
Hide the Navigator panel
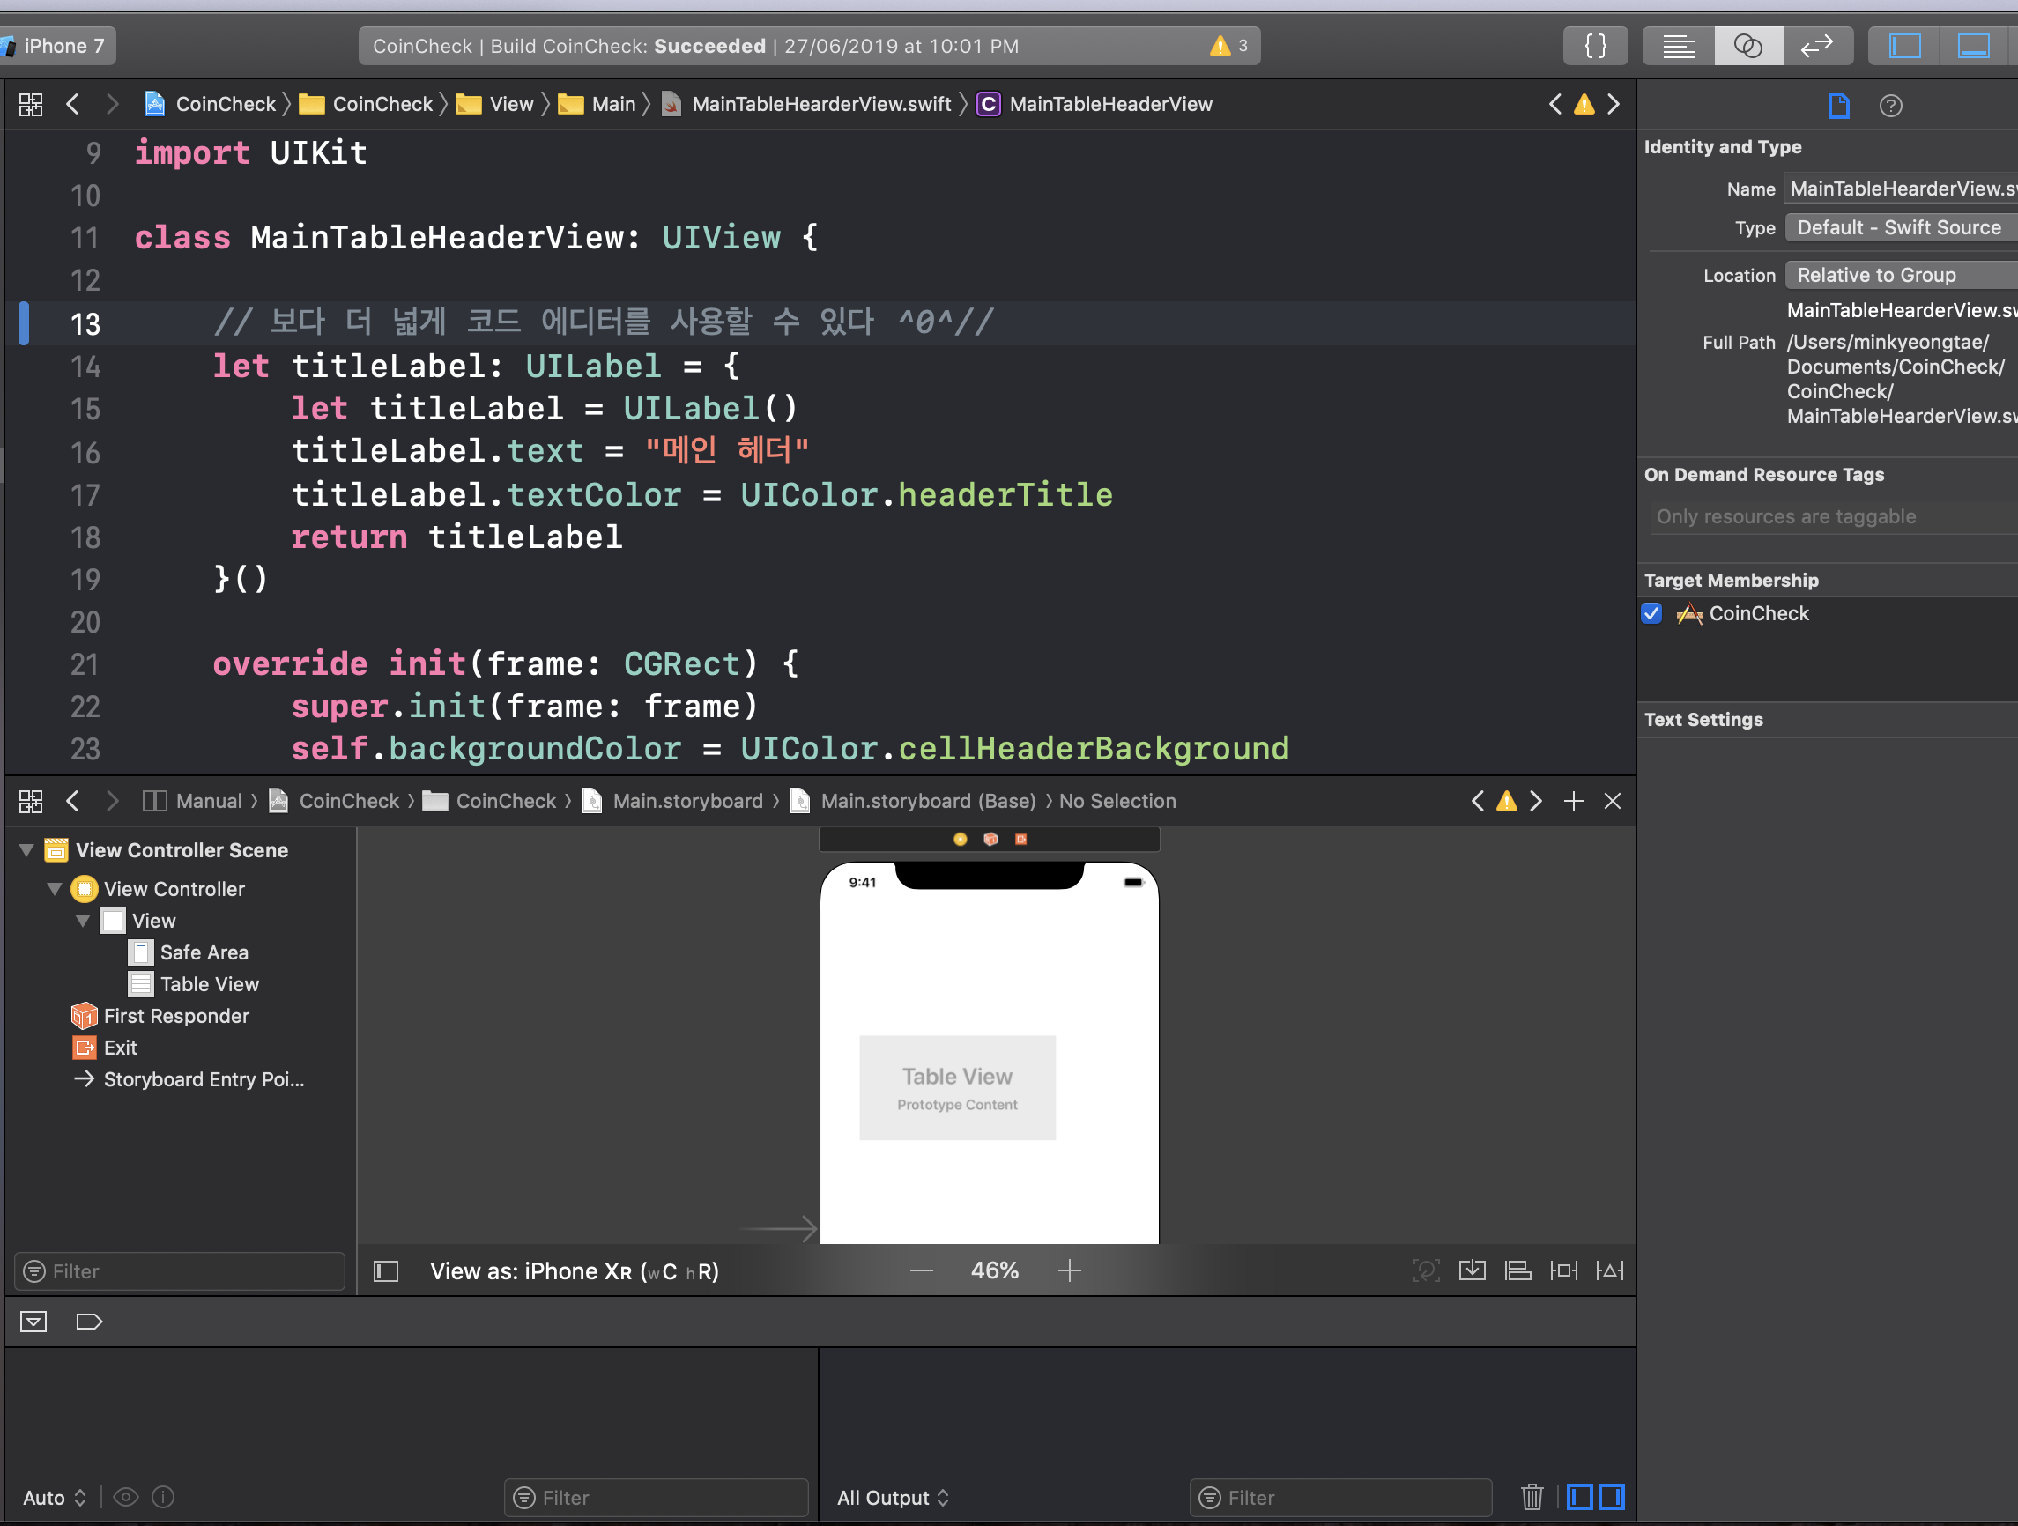(x=1905, y=46)
